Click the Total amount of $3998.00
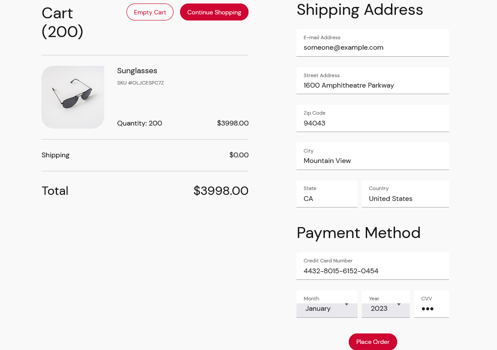The width and height of the screenshot is (497, 350). 221,190
